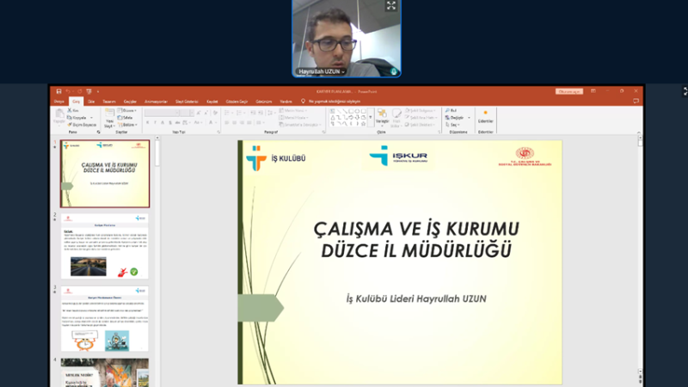Click Biçim Boyacısı format painter
Image resolution: width=688 pixels, height=387 pixels.
coord(83,125)
